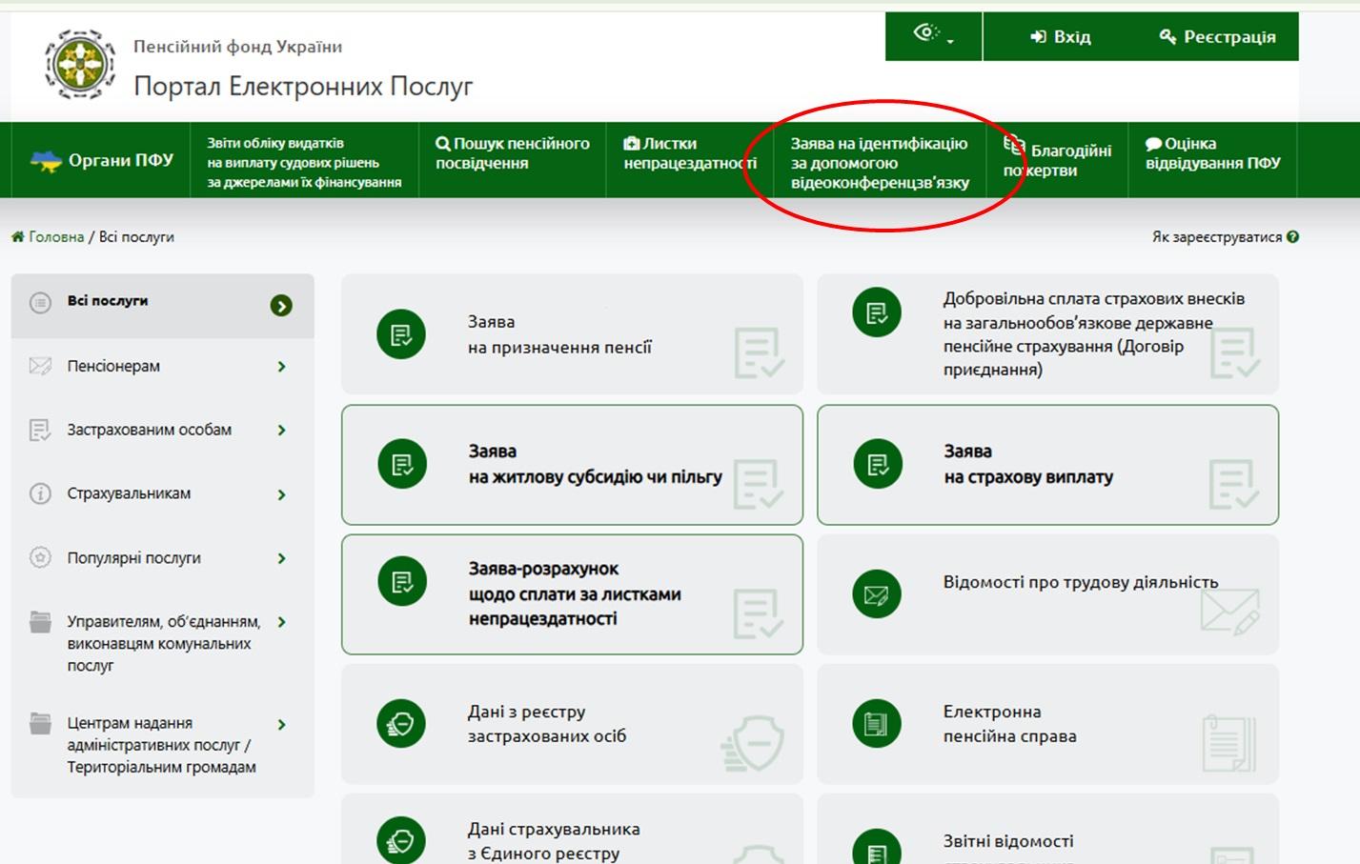Expand the Застрахованим особам sidebar chevron
Screen dimensions: 1360x864
[281, 431]
